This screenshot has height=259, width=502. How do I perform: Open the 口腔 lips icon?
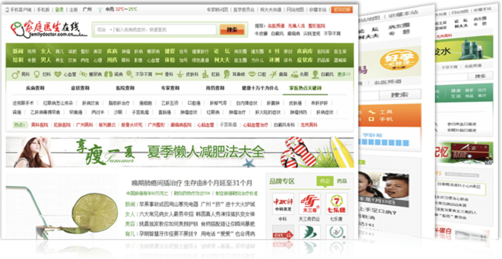(252, 75)
